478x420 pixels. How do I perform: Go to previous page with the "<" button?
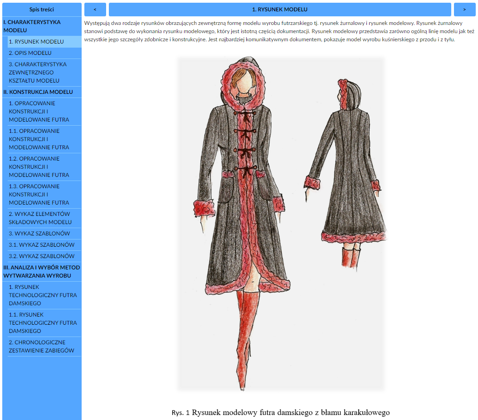(95, 10)
